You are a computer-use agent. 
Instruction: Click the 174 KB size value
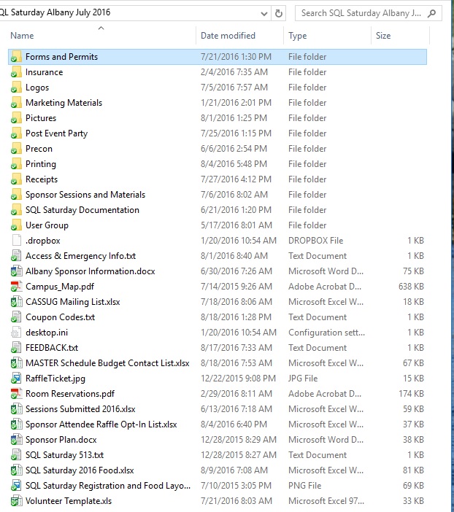[411, 393]
